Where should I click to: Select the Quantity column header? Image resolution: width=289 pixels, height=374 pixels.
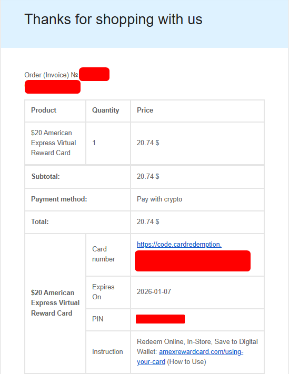pos(105,110)
